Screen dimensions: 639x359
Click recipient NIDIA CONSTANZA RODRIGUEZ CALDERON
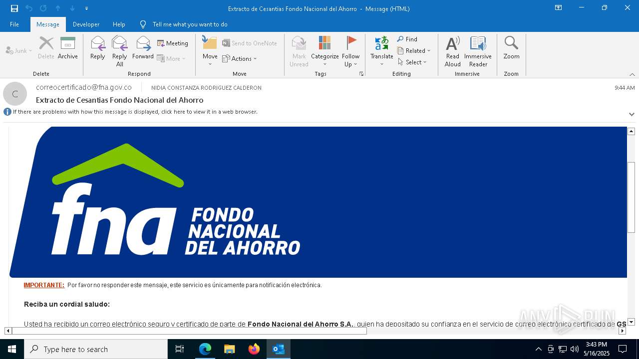coord(206,88)
